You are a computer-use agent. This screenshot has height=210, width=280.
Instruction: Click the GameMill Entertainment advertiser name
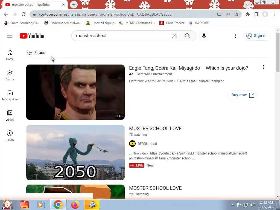[154, 74]
